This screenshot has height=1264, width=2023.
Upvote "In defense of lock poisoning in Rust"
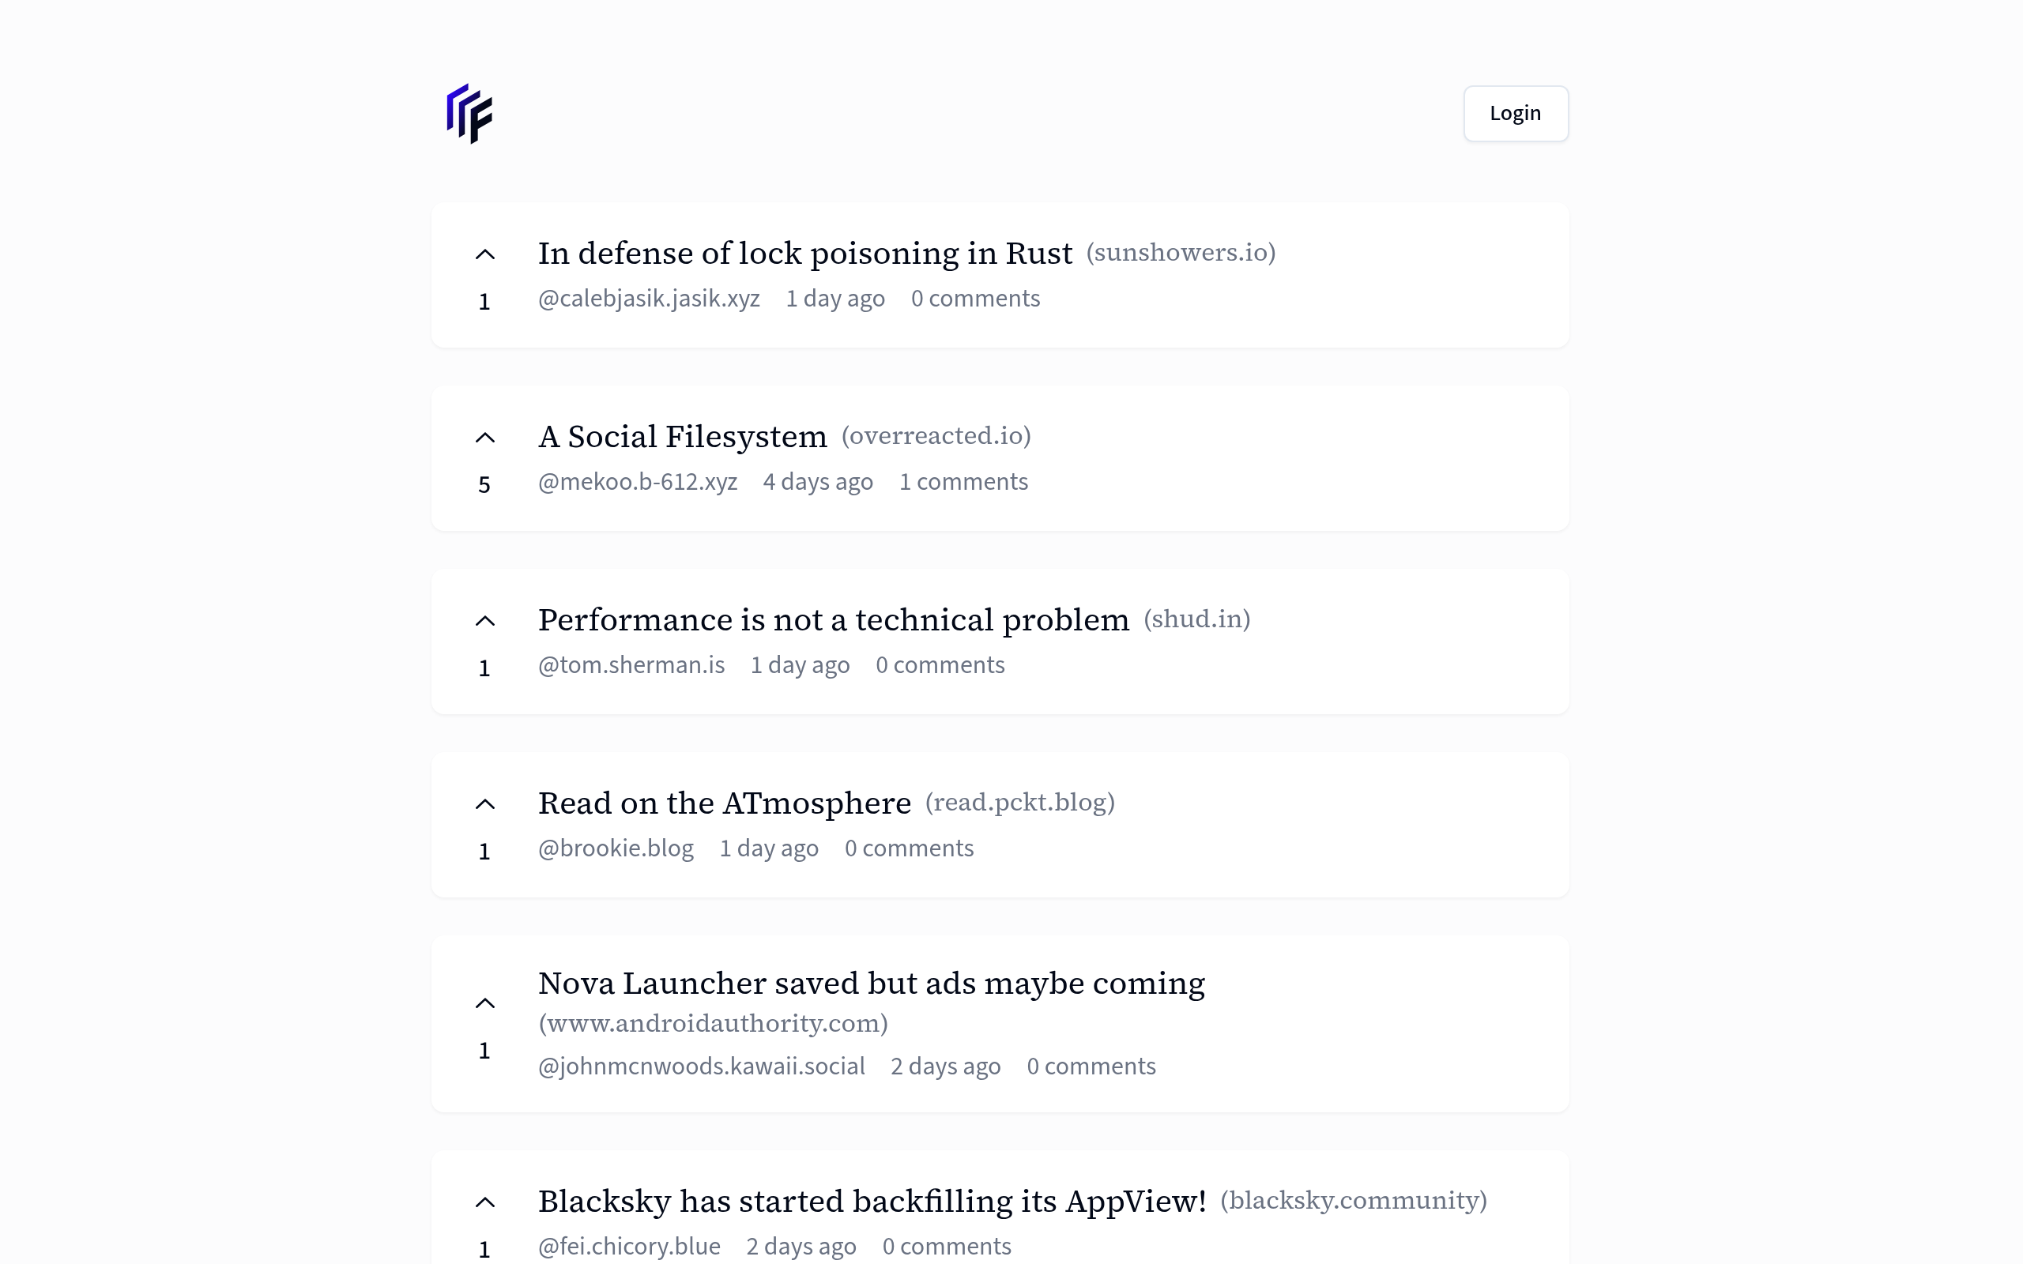tap(485, 254)
